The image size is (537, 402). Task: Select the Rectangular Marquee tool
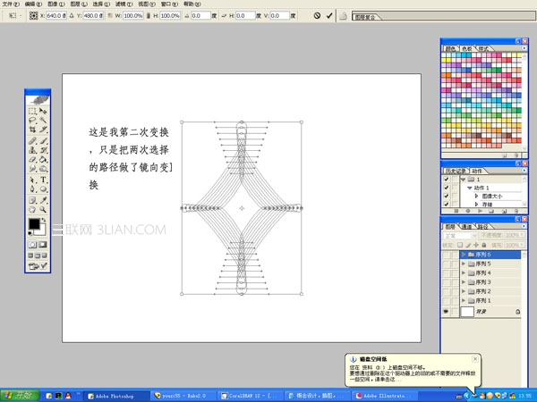(32, 111)
